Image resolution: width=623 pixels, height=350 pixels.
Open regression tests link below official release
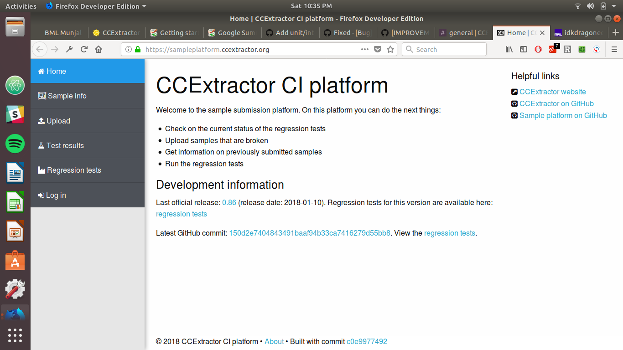pos(182,214)
